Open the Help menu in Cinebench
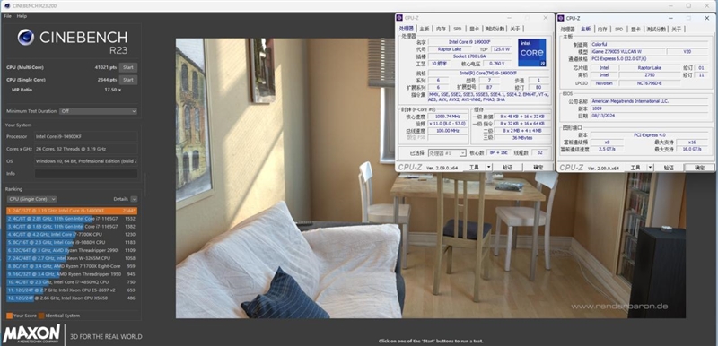718x346 pixels. [x=22, y=16]
